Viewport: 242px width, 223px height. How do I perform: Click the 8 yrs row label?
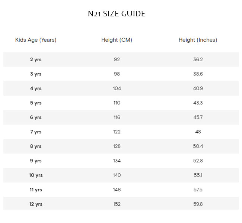pyautogui.click(x=36, y=146)
